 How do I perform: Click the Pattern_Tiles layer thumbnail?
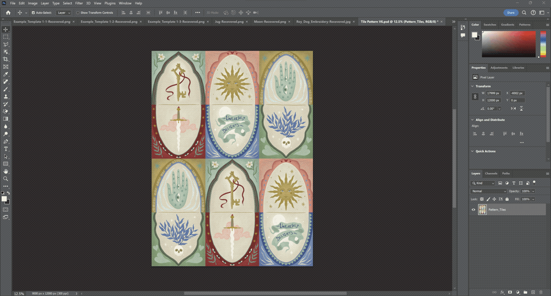tap(482, 210)
